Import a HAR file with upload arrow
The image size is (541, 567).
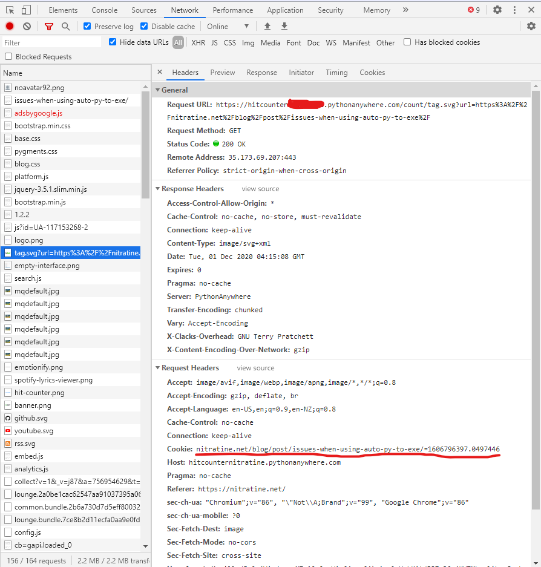[x=267, y=26]
